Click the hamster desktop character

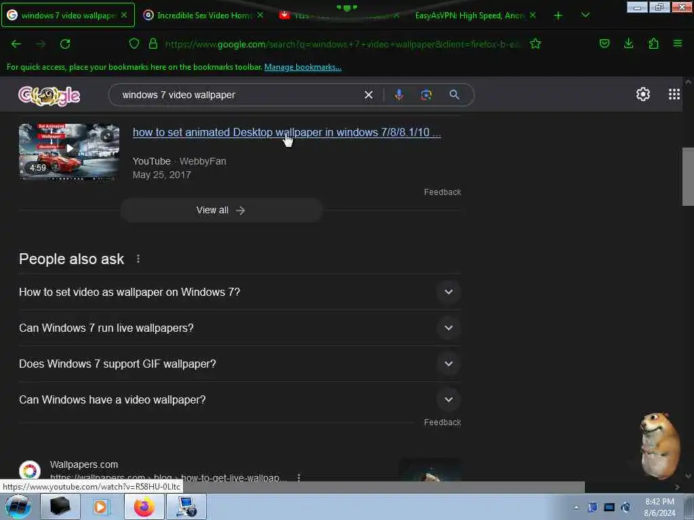point(659,445)
